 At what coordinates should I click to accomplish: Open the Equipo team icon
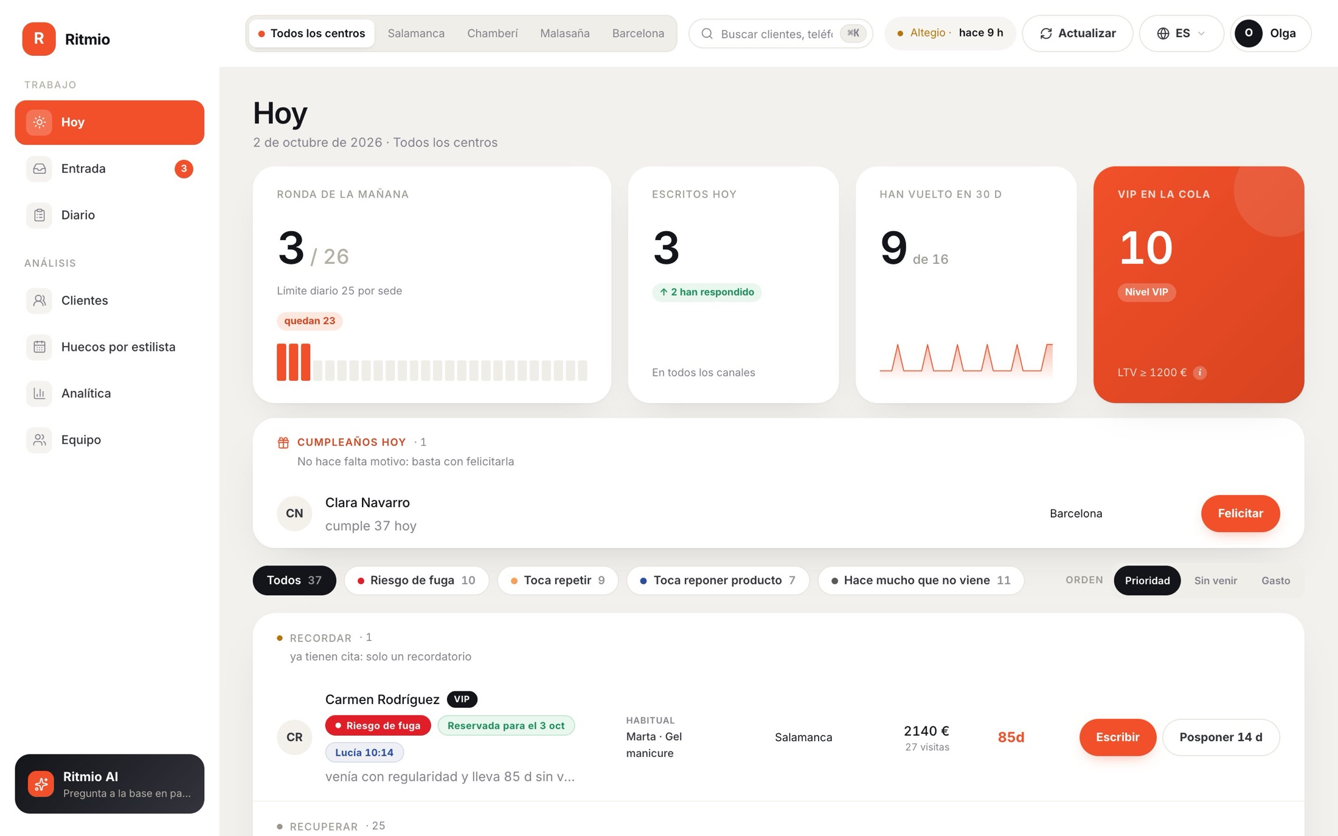click(40, 440)
